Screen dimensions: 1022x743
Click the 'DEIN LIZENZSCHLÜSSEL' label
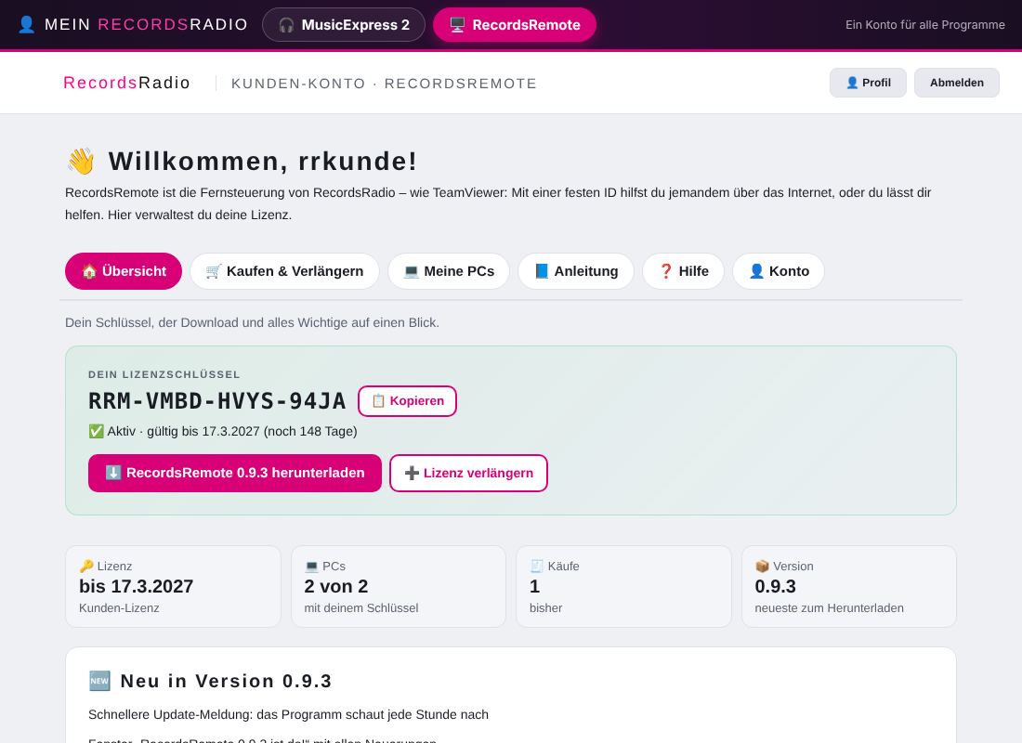pos(164,375)
